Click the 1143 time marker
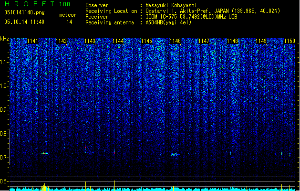The height and width of the screenshot is (191, 300). tap(90, 41)
